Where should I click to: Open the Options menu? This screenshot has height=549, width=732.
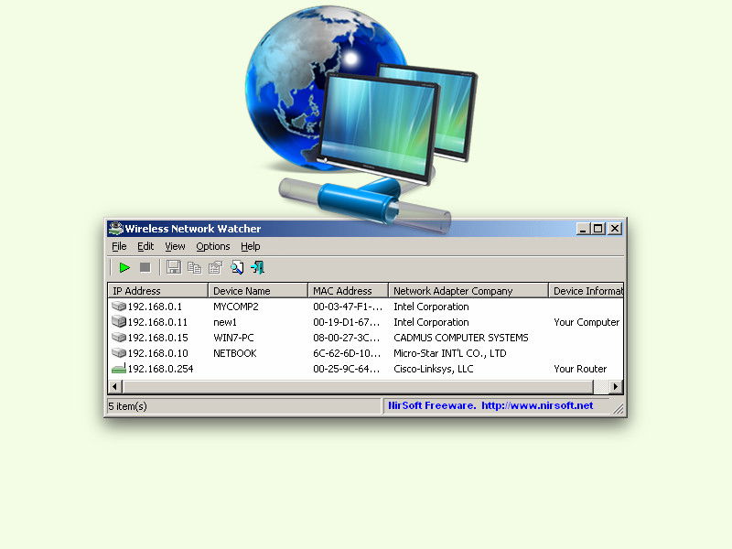213,246
